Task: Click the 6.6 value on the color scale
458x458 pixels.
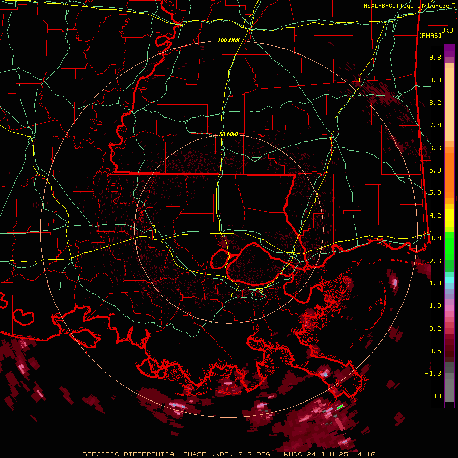Action: pos(435,148)
